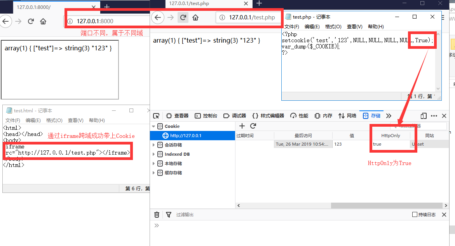Click the storage table horizontal scrollbar
This screenshot has width=455, height=246.
click(x=387, y=205)
